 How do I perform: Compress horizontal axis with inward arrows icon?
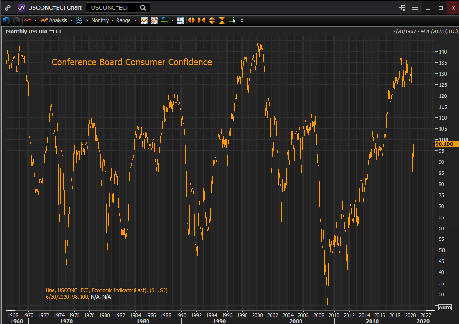(x=202, y=20)
